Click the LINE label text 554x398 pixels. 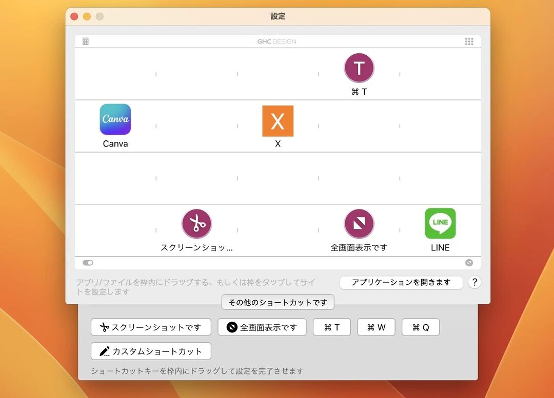tap(440, 248)
